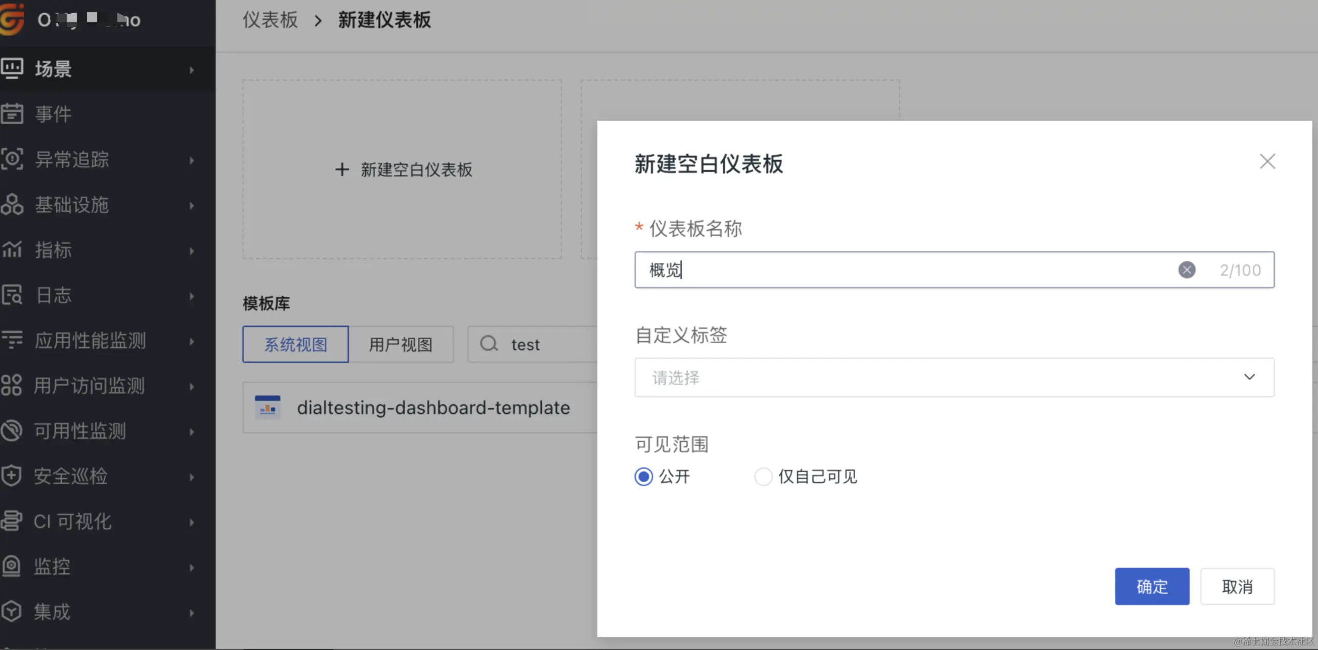Expand the 用户访问监测 submenu arrow
The width and height of the screenshot is (1318, 650).
click(192, 386)
